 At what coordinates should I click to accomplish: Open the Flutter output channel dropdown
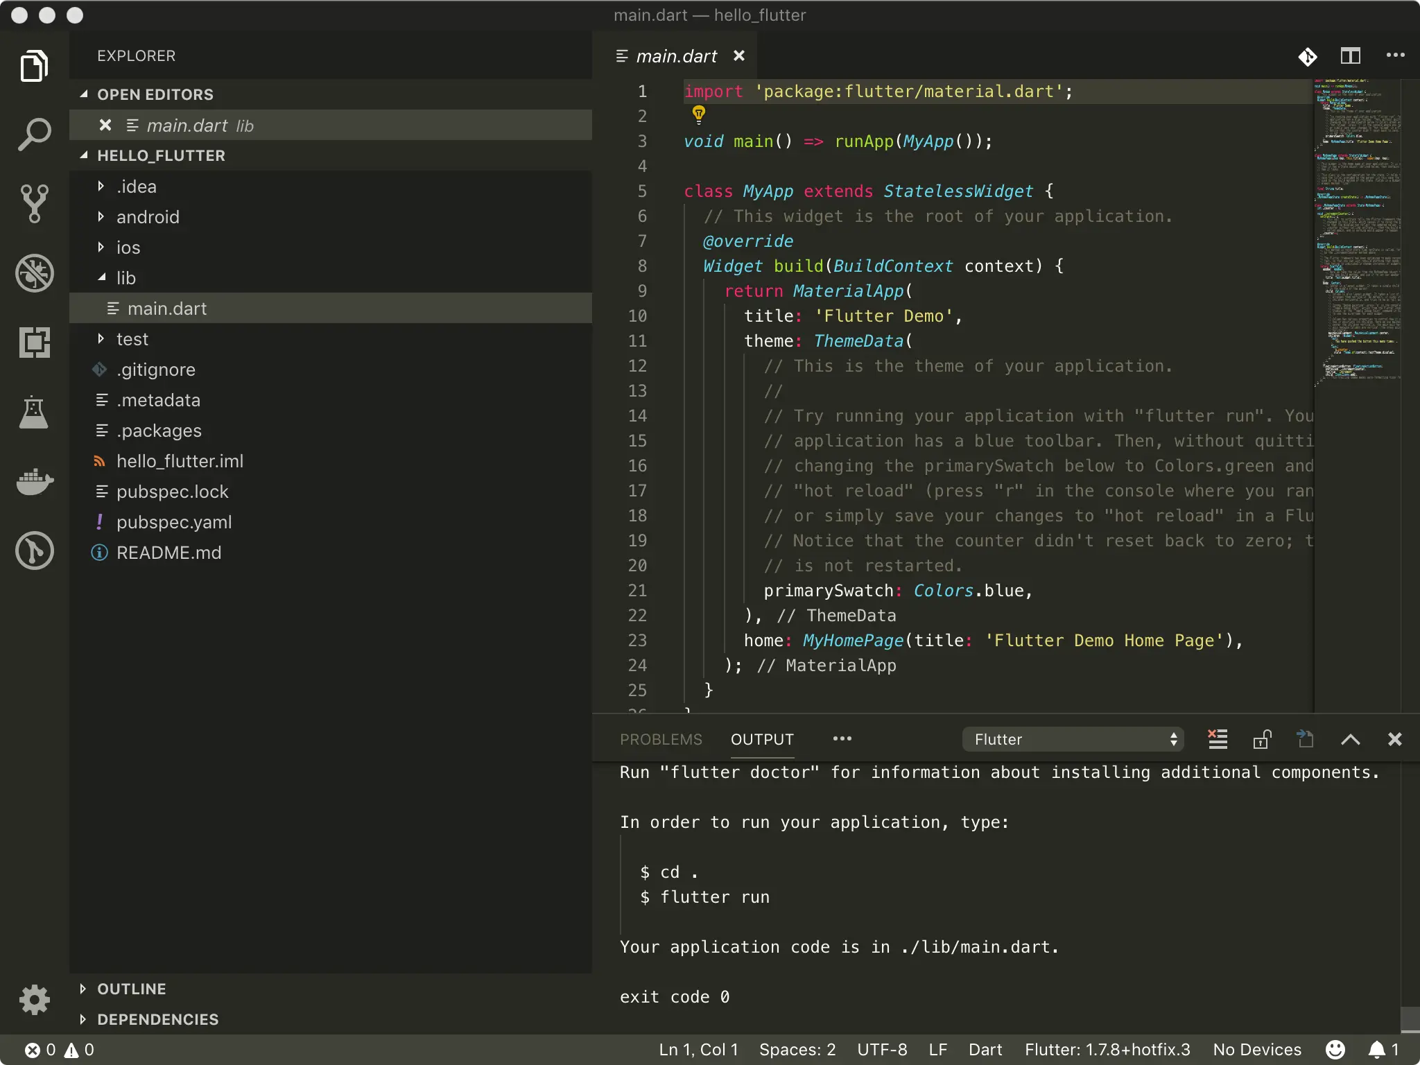coord(1073,739)
